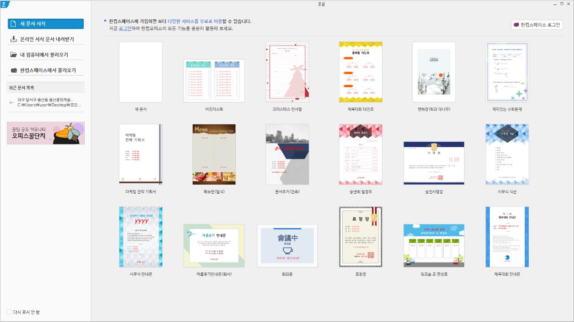Viewport: 574px width, 322px height.
Task: Click the download icon for 온라인 서식 문서 내려받기
Action: [13, 39]
